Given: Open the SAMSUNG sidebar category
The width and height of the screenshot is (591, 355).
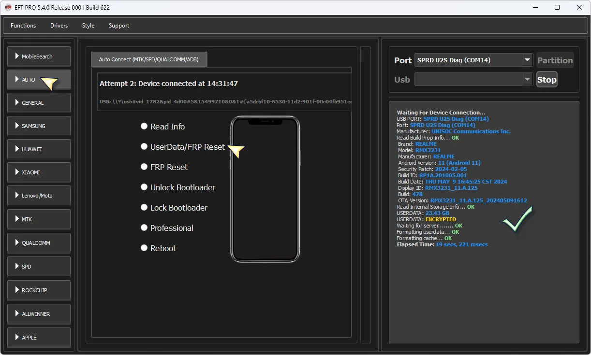Looking at the screenshot, I should click(39, 126).
